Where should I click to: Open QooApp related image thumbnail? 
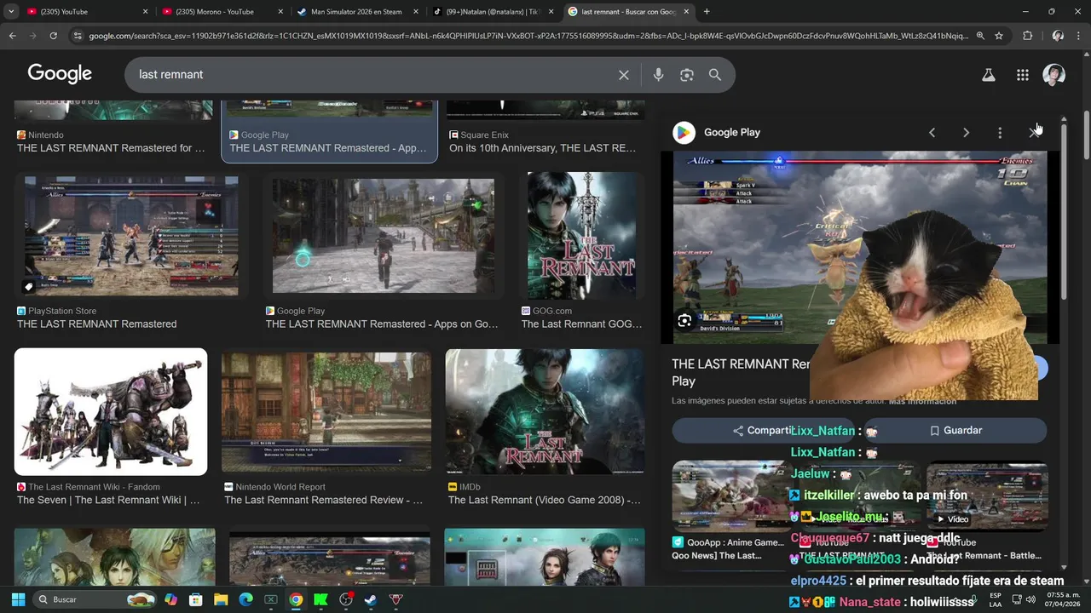pyautogui.click(x=731, y=496)
